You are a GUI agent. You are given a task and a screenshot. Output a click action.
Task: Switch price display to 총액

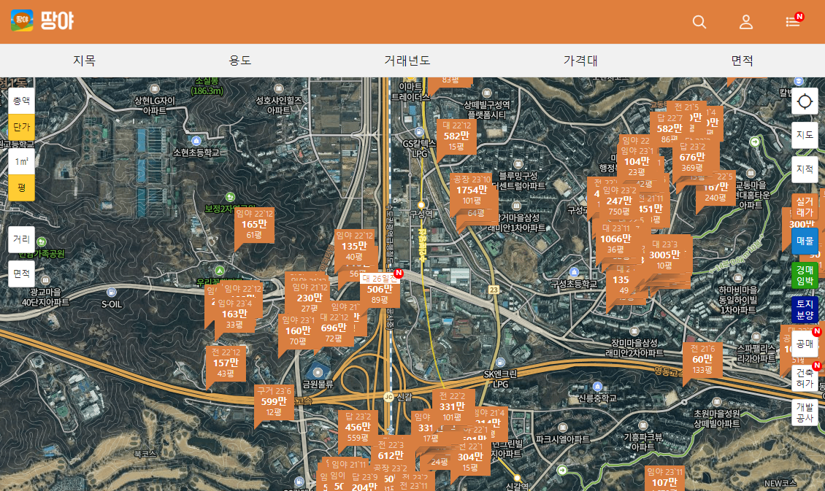(22, 101)
